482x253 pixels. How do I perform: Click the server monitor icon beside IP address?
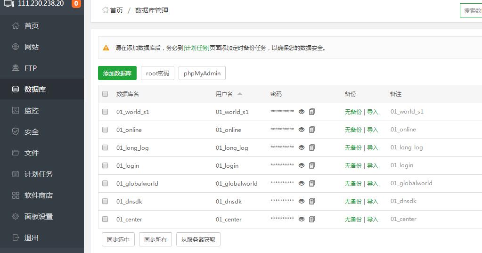9,4
